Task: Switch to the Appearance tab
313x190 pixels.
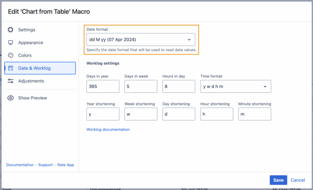Action: [31, 43]
